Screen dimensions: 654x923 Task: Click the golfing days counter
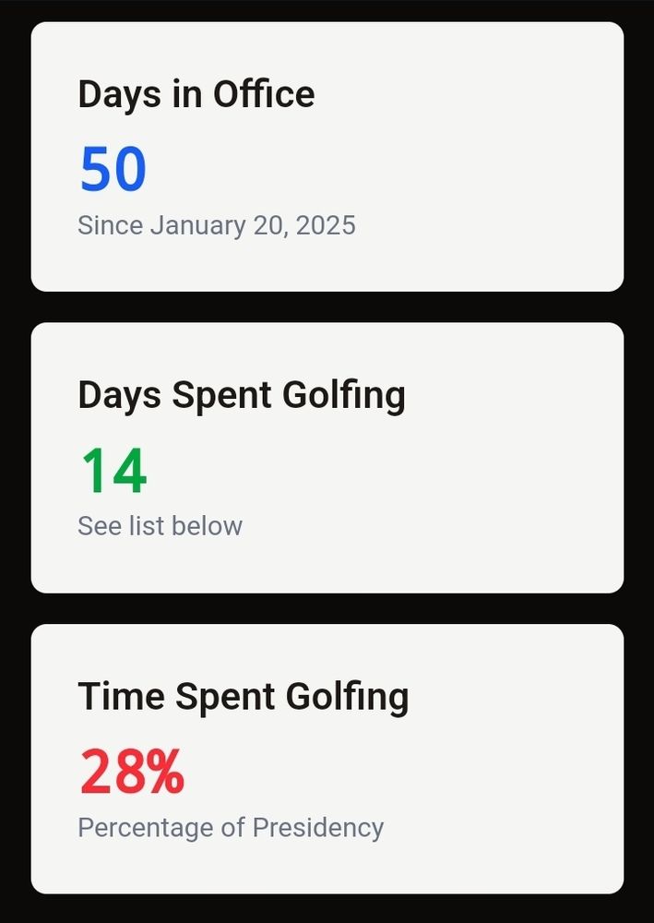pyautogui.click(x=113, y=470)
